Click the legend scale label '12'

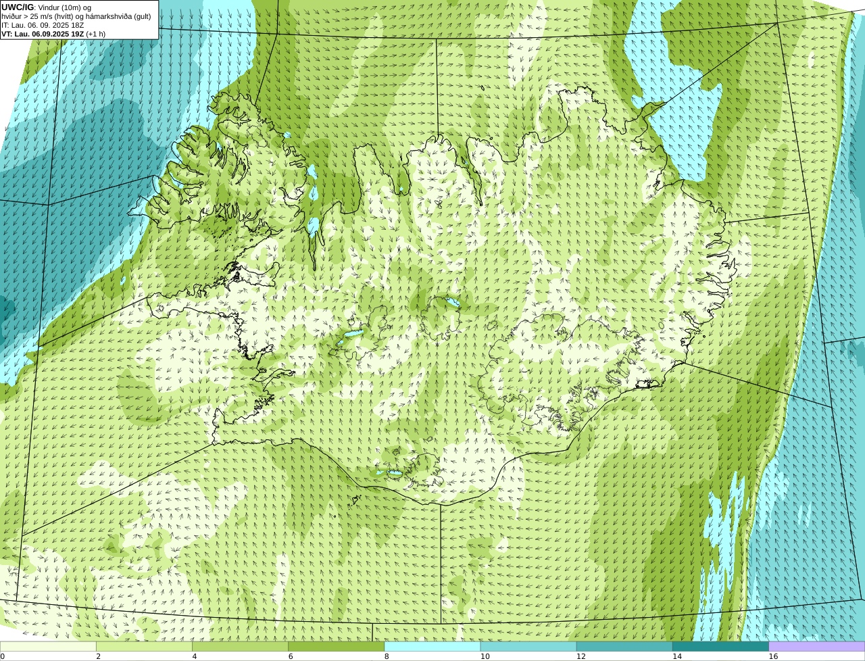[581, 656]
